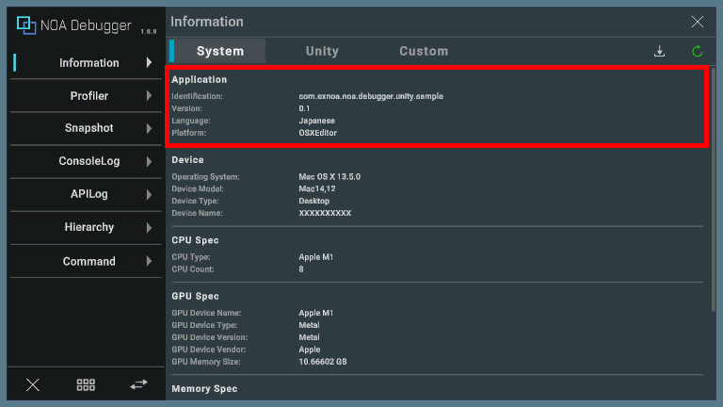Expand the Snapshot menu arrow
Screen dimensions: 723x407
coord(149,128)
